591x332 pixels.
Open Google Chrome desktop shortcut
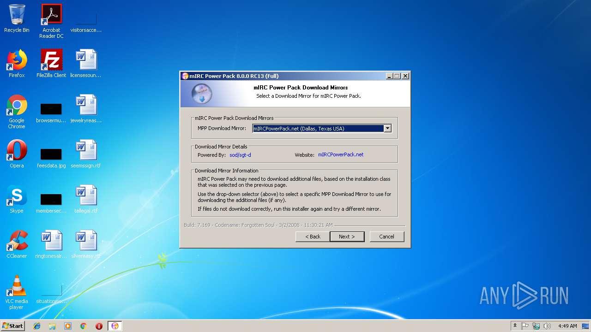tap(17, 112)
